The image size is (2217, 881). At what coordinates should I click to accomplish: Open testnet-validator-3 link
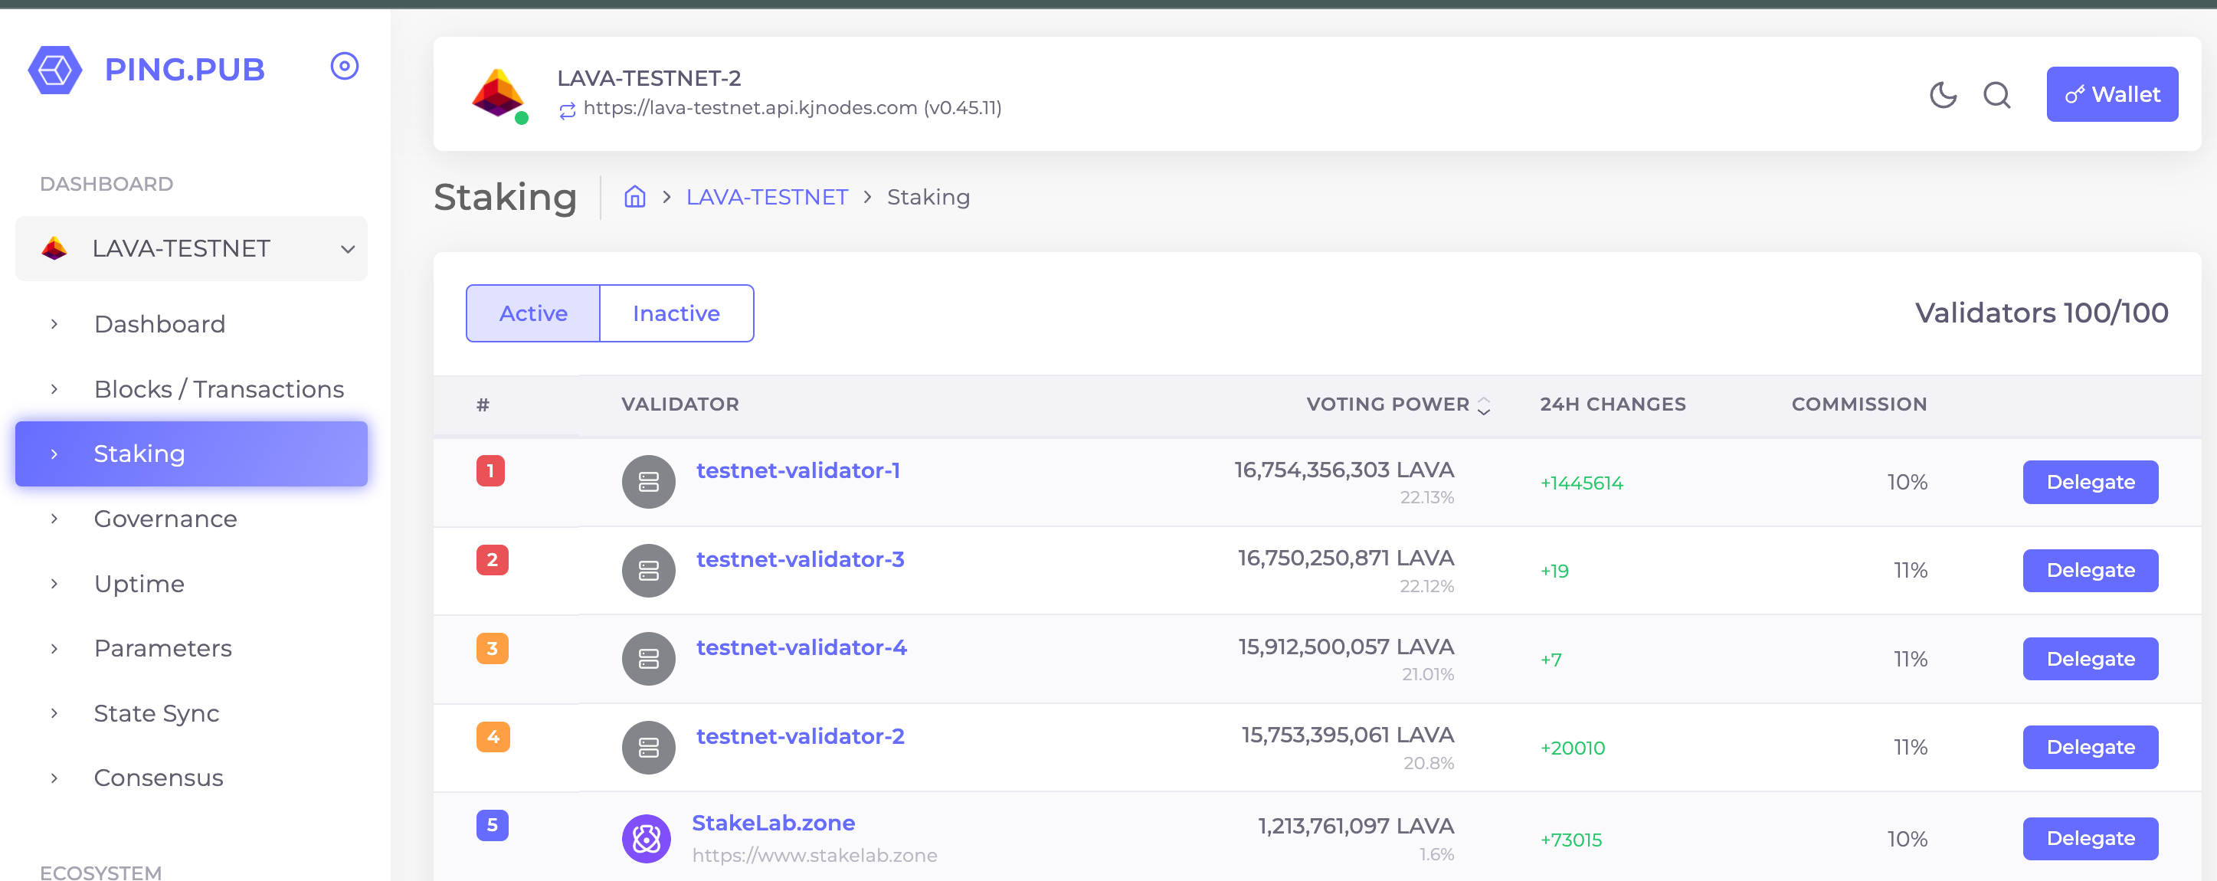coord(800,559)
